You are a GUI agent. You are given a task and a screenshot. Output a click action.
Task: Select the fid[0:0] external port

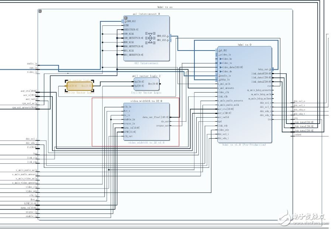tap(32, 147)
